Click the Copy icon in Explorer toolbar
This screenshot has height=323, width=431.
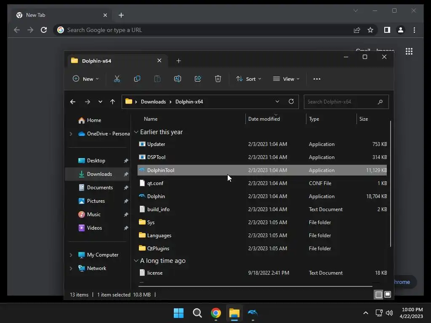[x=137, y=79]
